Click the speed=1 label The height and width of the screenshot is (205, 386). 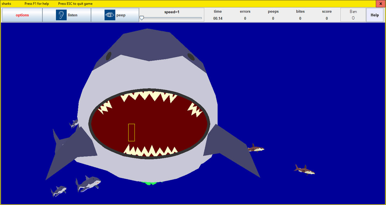coord(172,12)
